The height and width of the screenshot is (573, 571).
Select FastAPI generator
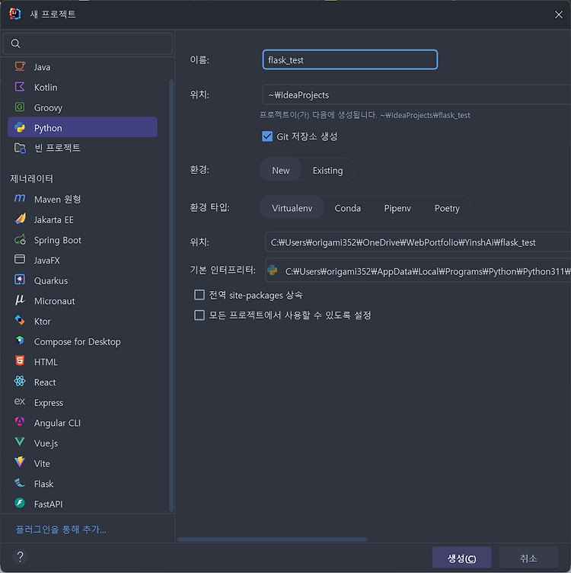(82, 504)
